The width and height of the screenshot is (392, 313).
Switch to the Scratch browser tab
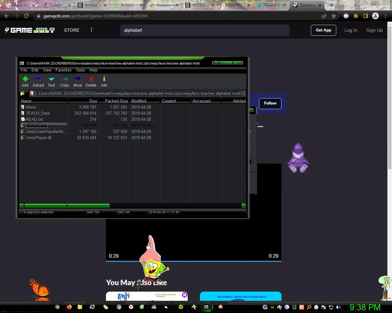click(235, 5)
